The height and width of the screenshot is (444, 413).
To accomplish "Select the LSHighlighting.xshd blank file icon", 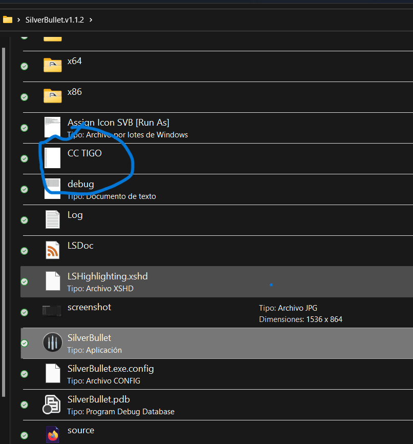I will (53, 281).
